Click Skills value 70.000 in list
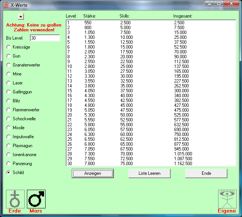Viewport: 242px width, 217px height. tap(127, 154)
